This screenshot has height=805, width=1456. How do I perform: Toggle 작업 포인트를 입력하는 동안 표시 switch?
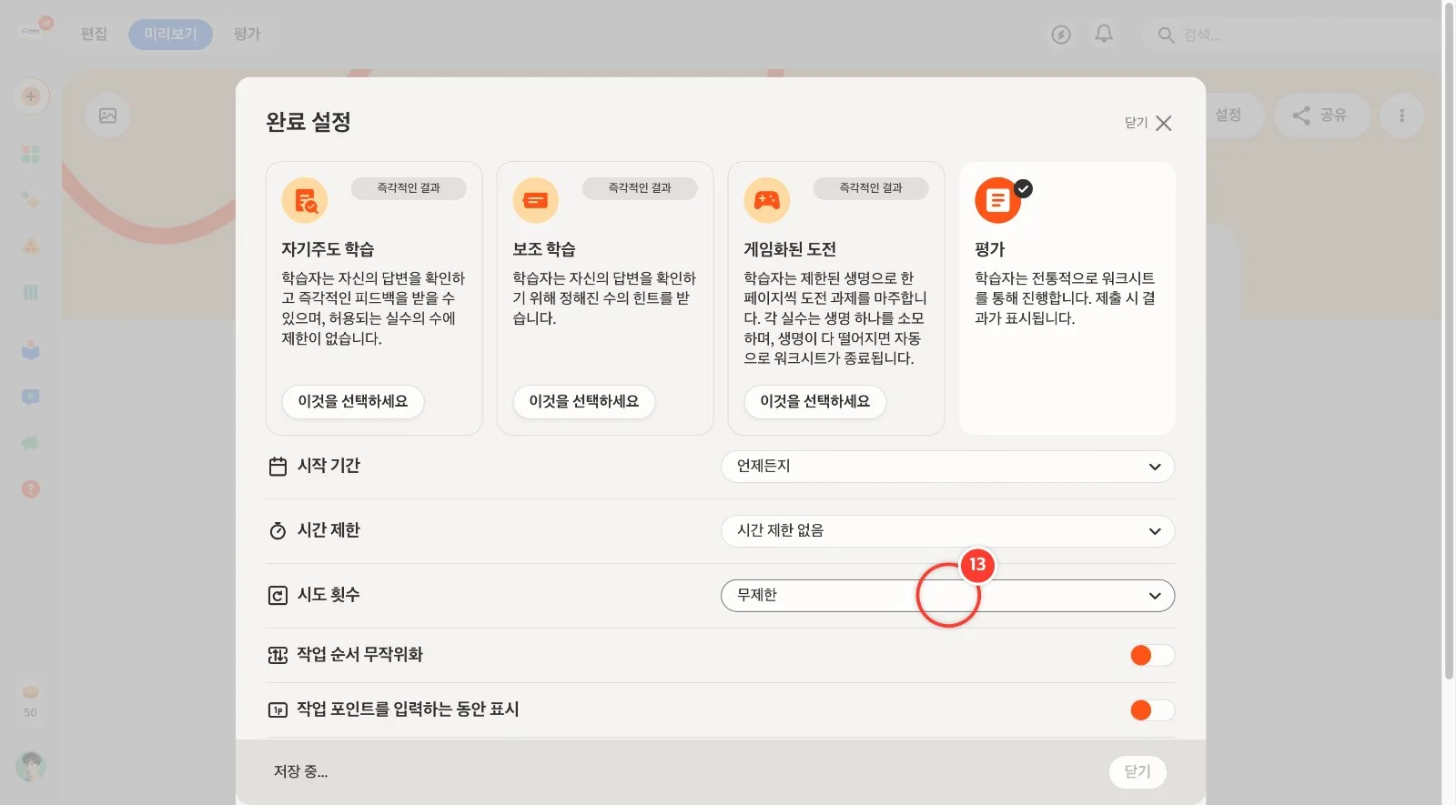[1151, 709]
